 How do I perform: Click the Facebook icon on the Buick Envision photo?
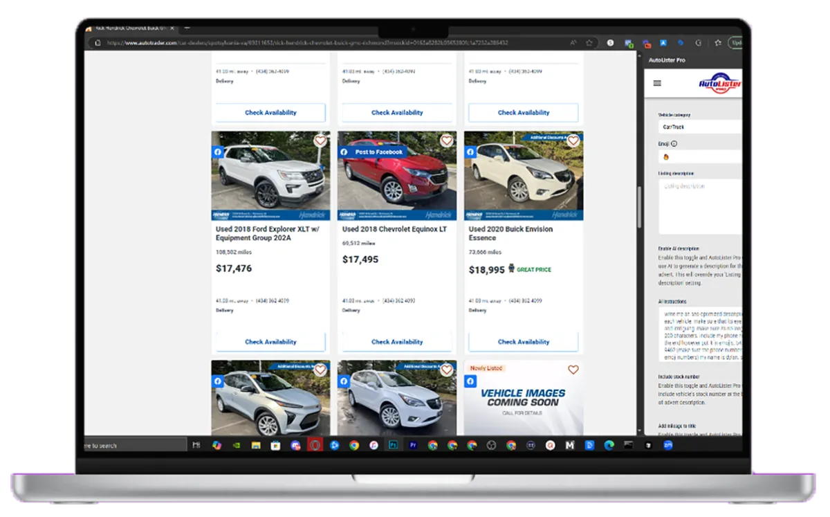(470, 152)
